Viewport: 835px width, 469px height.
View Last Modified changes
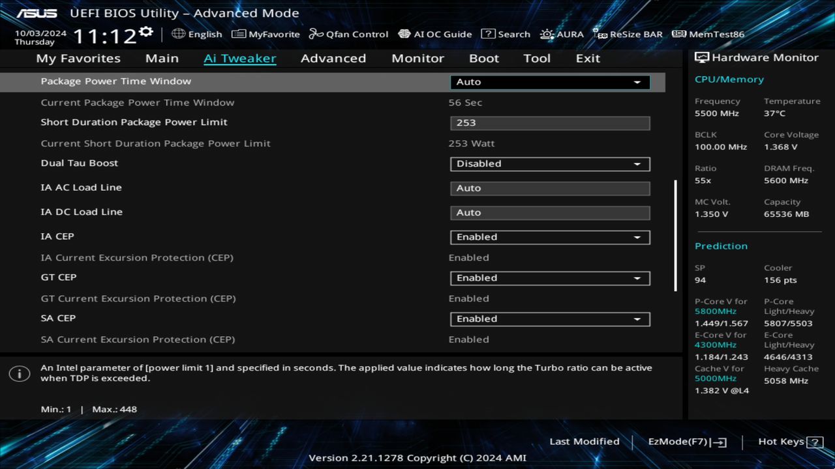click(x=584, y=442)
